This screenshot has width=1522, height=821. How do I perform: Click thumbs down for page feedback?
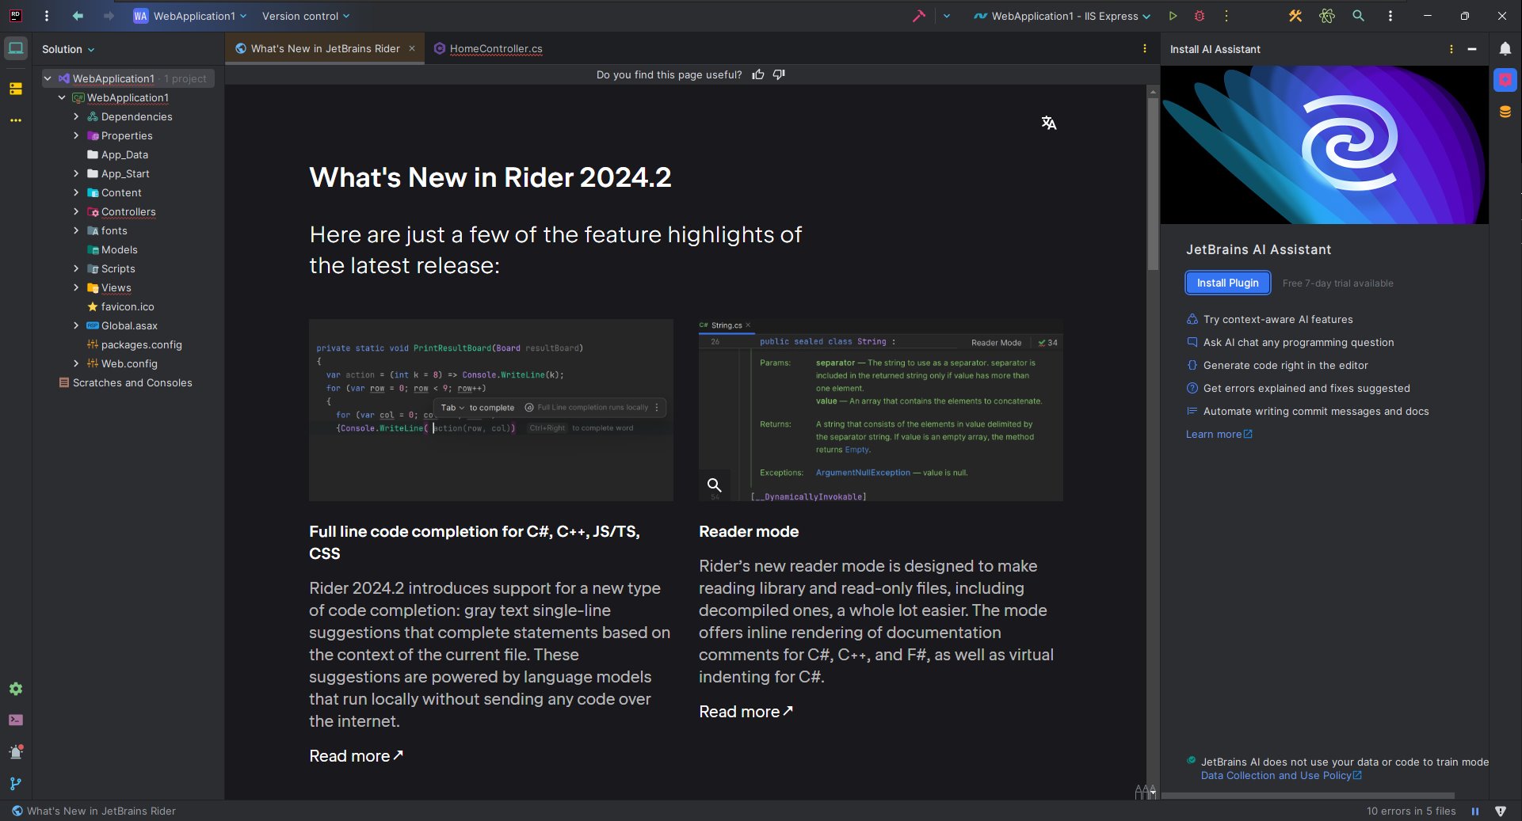pos(779,74)
